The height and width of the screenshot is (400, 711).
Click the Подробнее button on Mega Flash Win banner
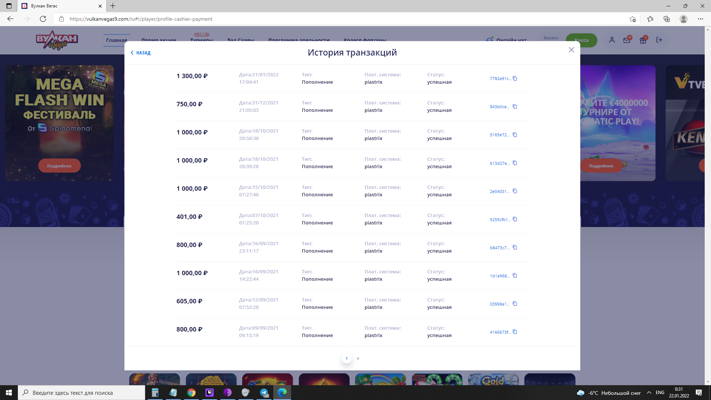click(59, 166)
